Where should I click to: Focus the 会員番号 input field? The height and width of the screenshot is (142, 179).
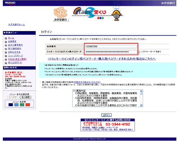click(x=111, y=46)
